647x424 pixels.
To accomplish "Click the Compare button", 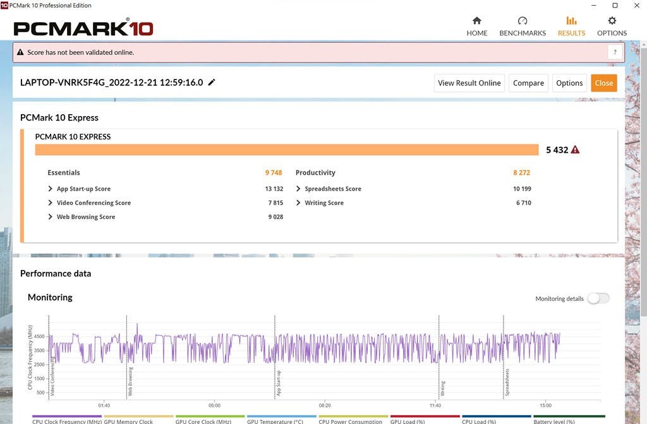I will (x=528, y=83).
